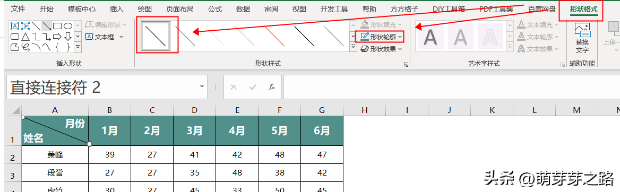Select the rounded rectangle shape
The height and width of the screenshot is (192, 620).
click(x=15, y=37)
